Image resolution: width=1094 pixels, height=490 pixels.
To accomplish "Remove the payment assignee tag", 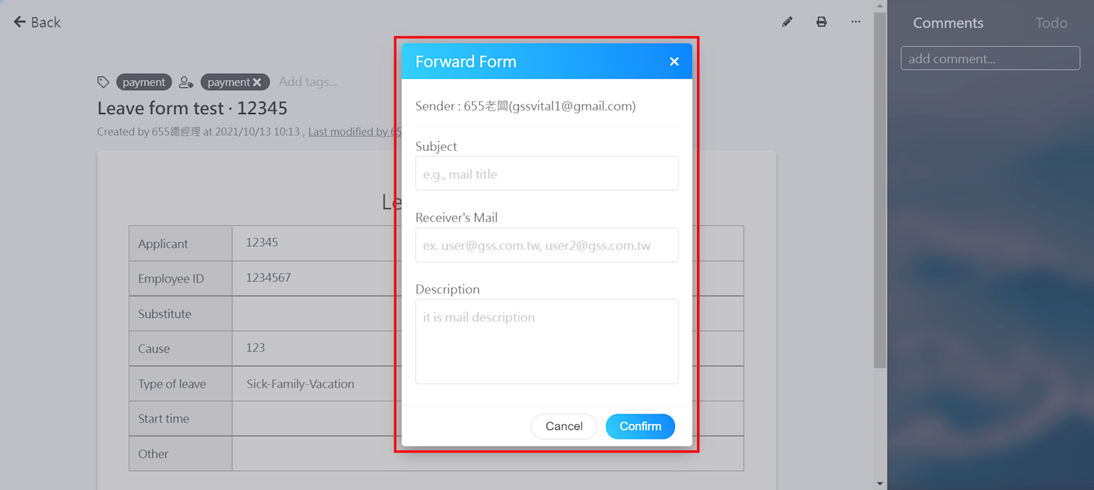I will (x=258, y=83).
